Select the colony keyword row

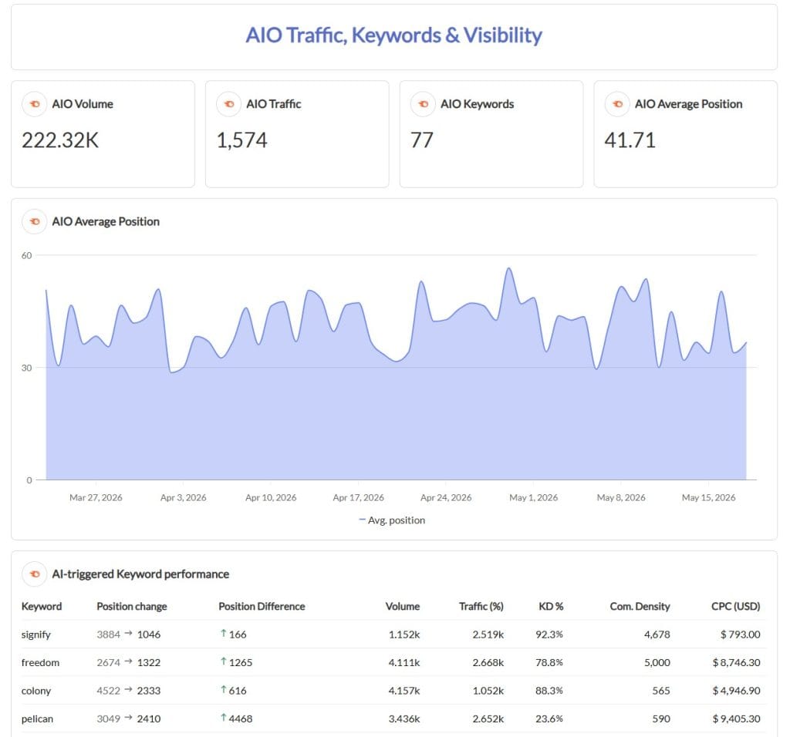(x=393, y=691)
